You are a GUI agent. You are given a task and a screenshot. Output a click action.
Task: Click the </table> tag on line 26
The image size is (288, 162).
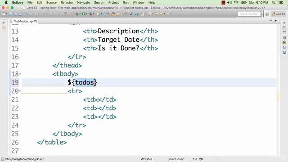(x=52, y=142)
